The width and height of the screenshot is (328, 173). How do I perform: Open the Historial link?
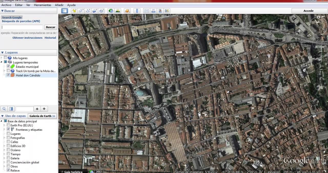[x=50, y=38]
